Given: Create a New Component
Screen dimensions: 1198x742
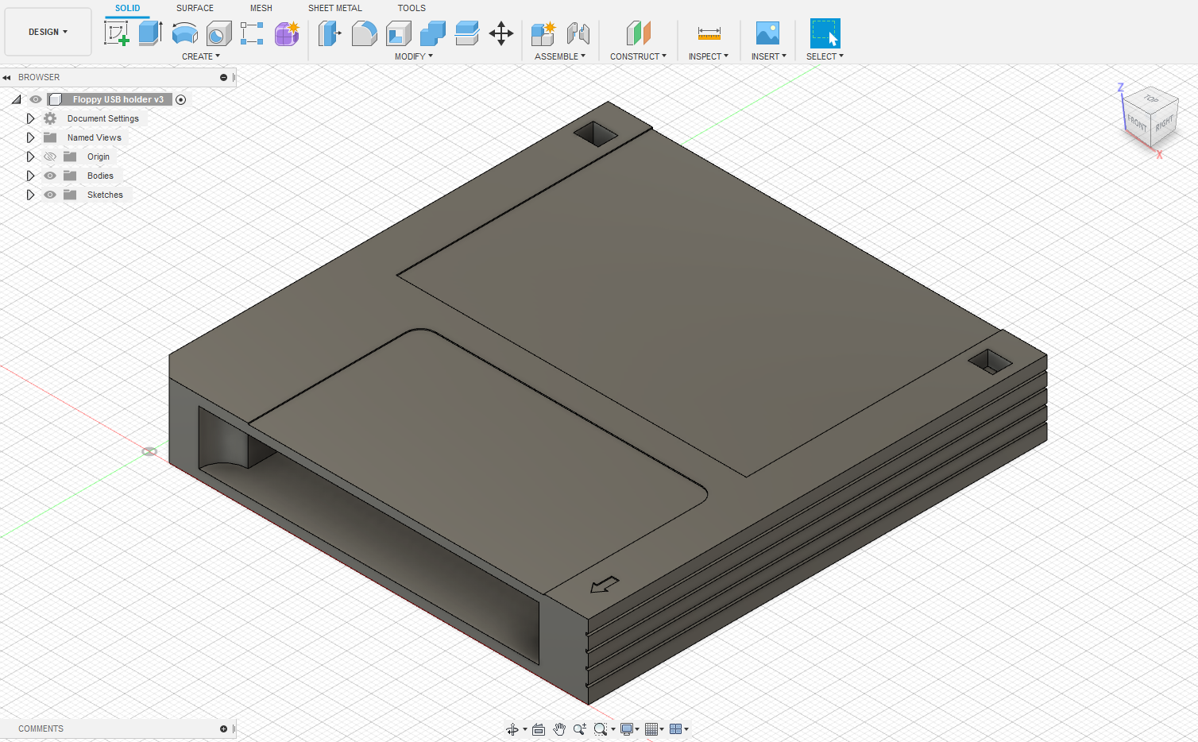Looking at the screenshot, I should (543, 33).
